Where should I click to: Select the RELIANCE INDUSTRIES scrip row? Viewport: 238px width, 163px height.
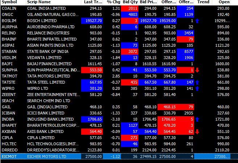[116, 33]
